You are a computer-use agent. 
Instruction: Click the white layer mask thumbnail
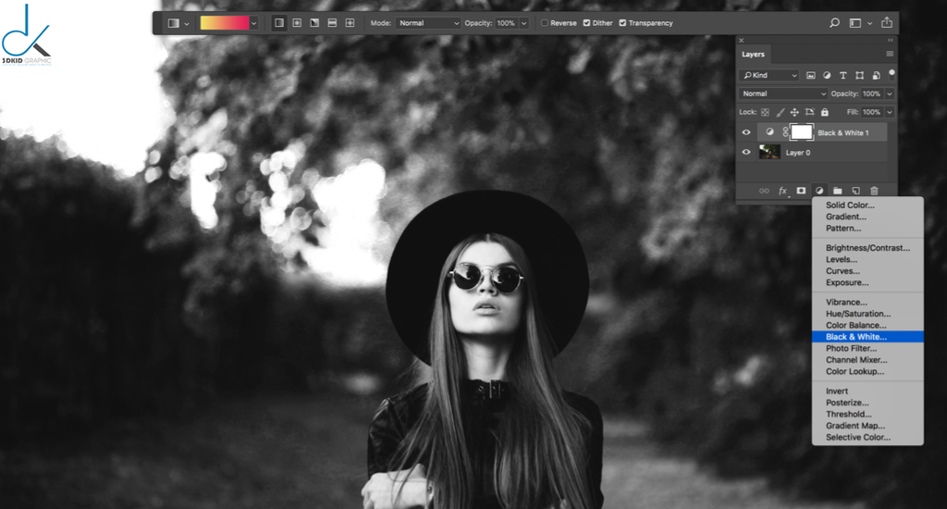[802, 132]
